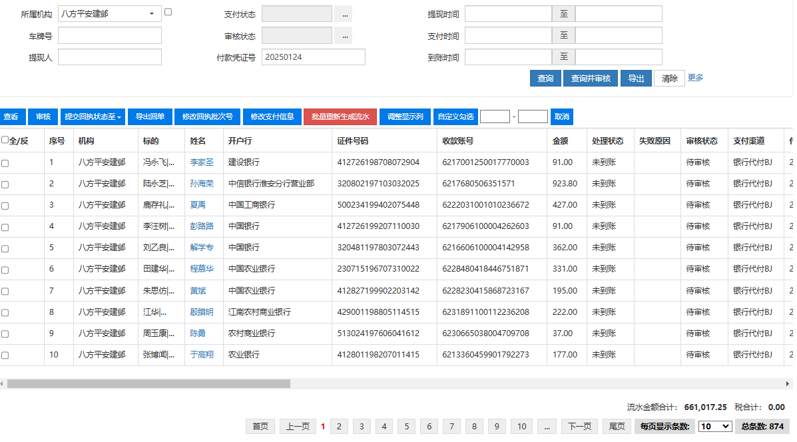The height and width of the screenshot is (442, 797).
Task: Click into the 车牌号 input field
Action: (x=110, y=36)
